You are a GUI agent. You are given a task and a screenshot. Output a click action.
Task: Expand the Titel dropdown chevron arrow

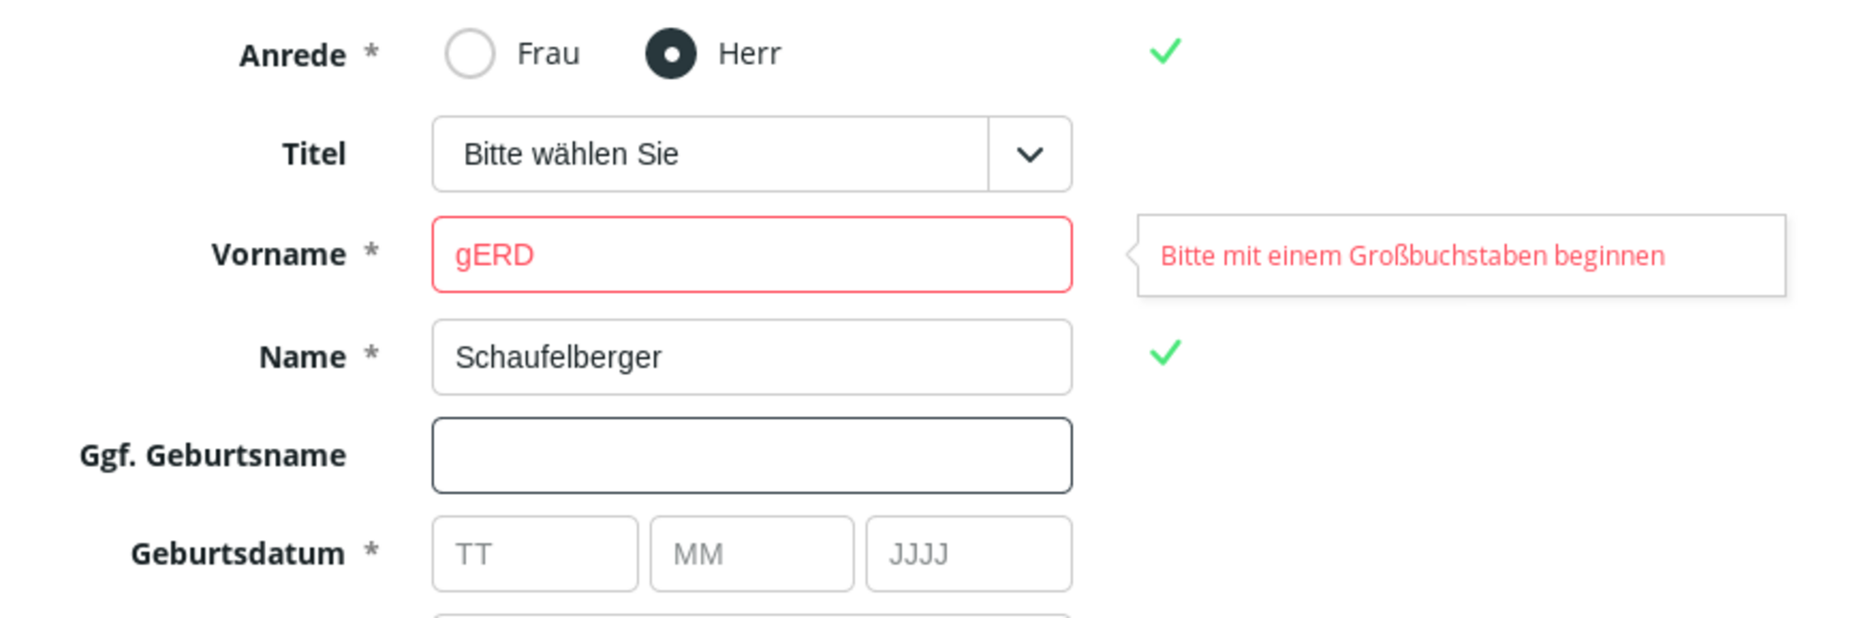click(1029, 154)
